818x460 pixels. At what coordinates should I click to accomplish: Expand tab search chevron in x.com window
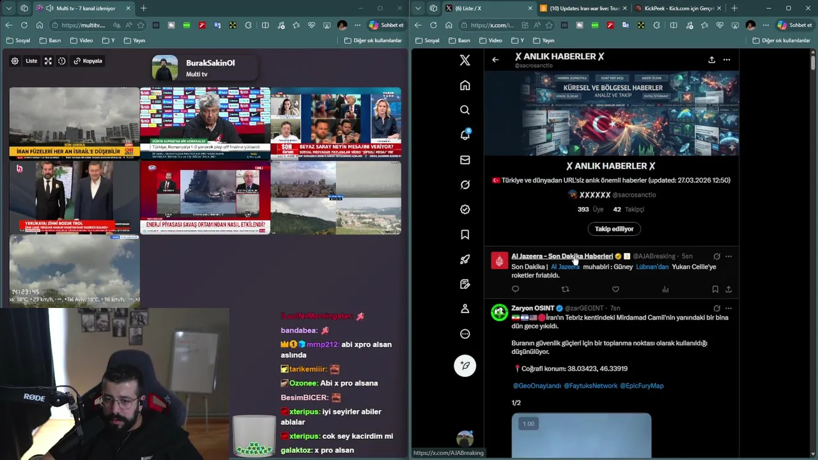(417, 8)
